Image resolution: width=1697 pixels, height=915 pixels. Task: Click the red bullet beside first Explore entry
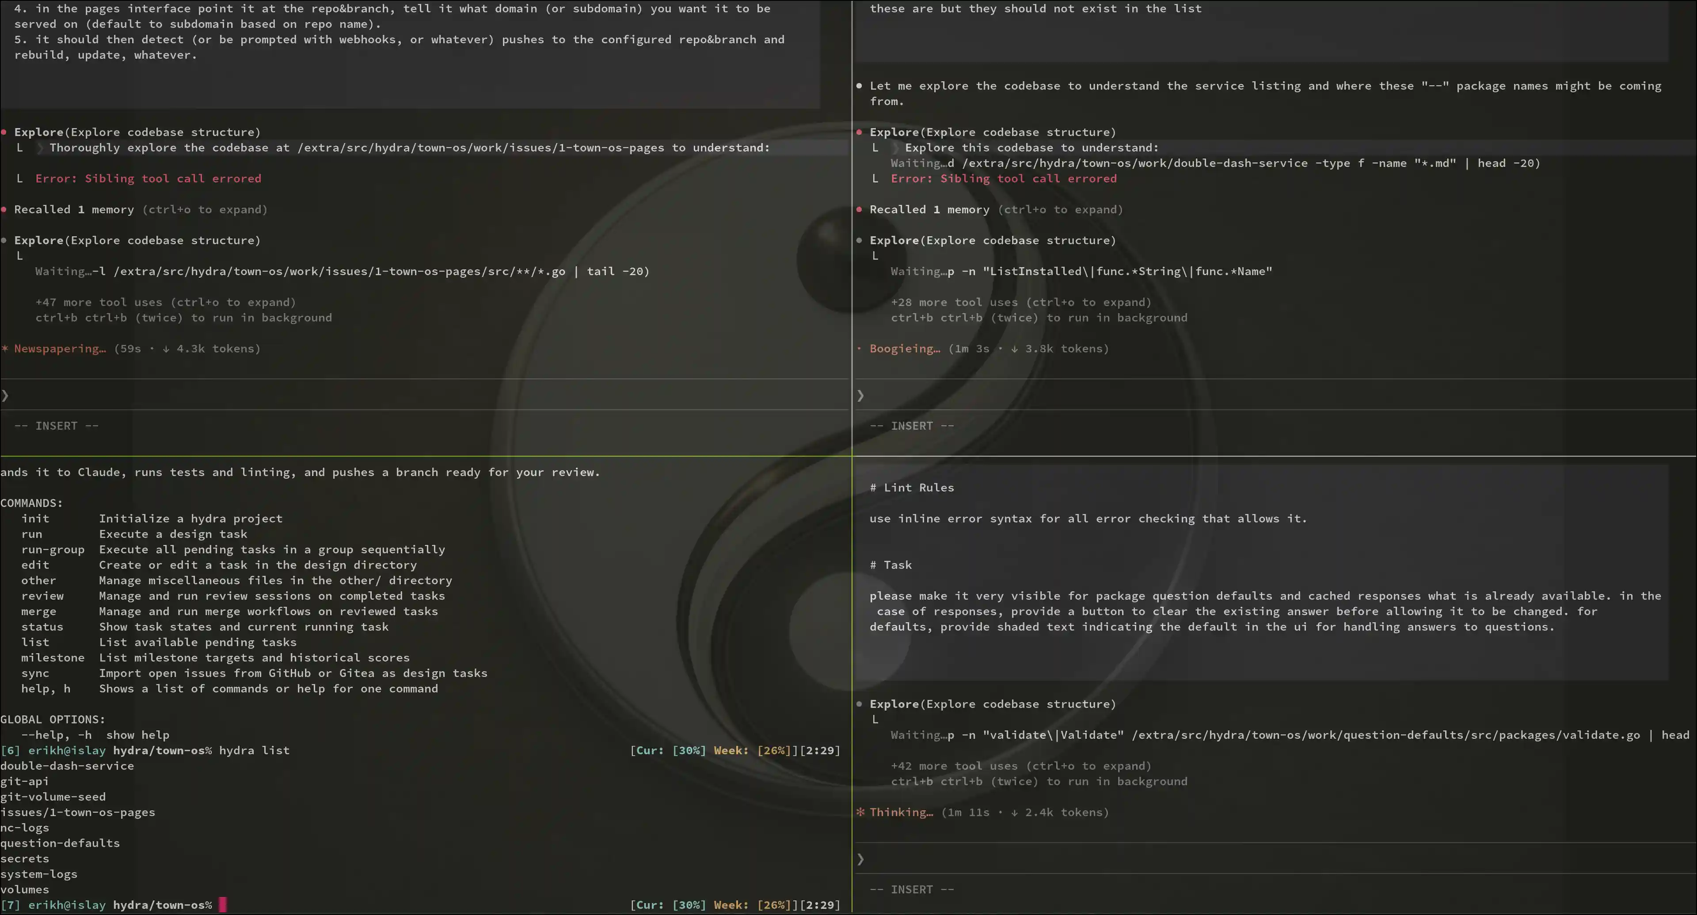[x=4, y=132]
